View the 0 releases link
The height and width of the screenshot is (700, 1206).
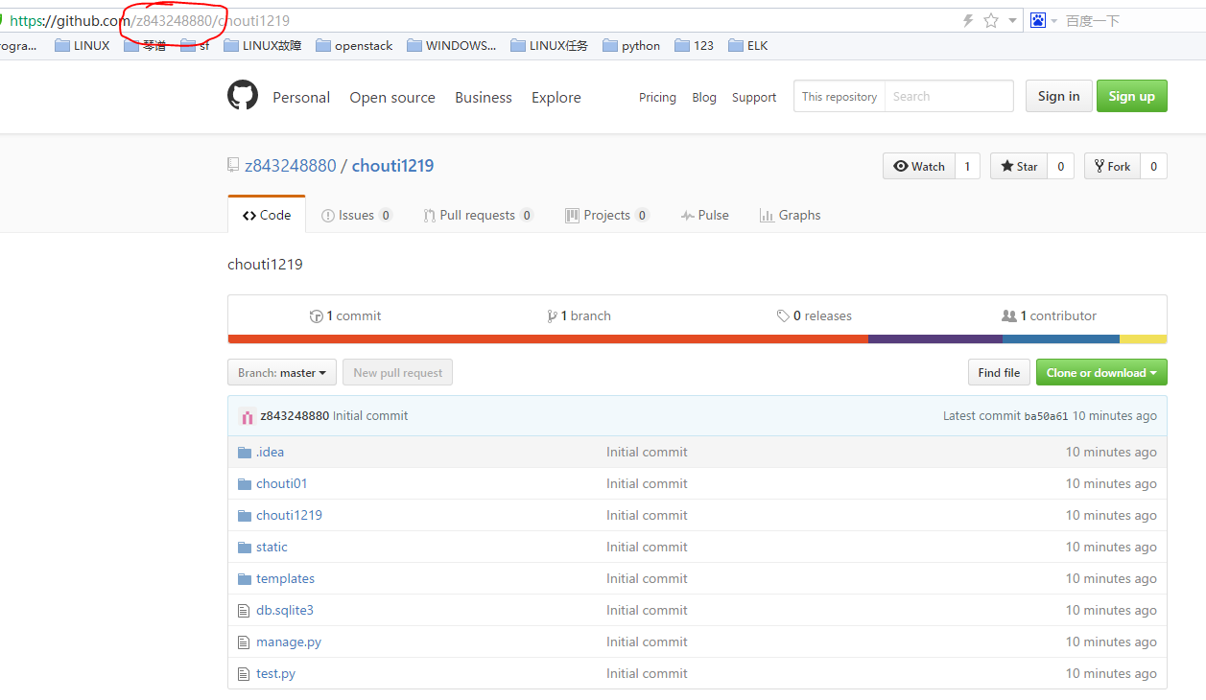(x=815, y=315)
